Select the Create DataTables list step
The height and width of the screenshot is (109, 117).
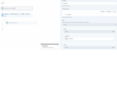pyautogui.click(x=17, y=8)
